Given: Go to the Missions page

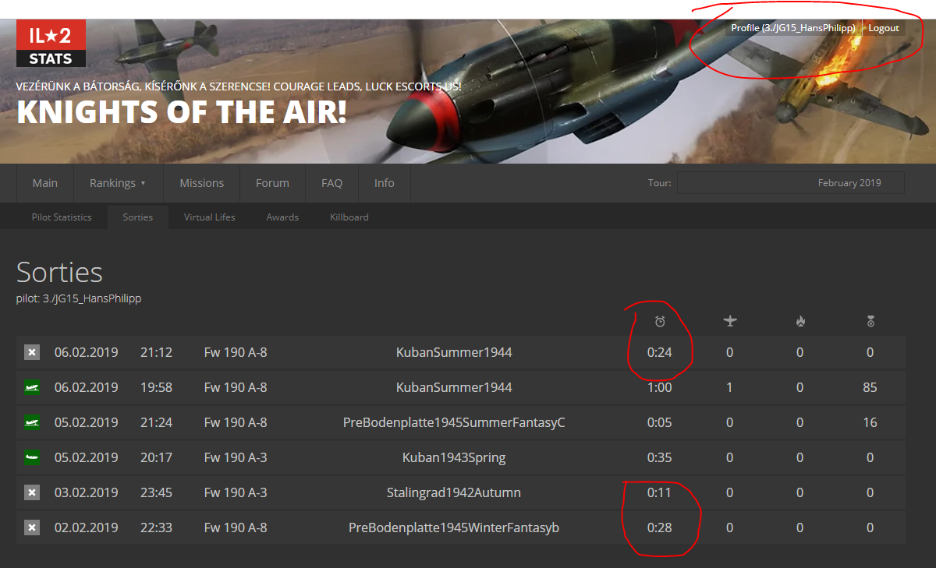Looking at the screenshot, I should tap(201, 183).
